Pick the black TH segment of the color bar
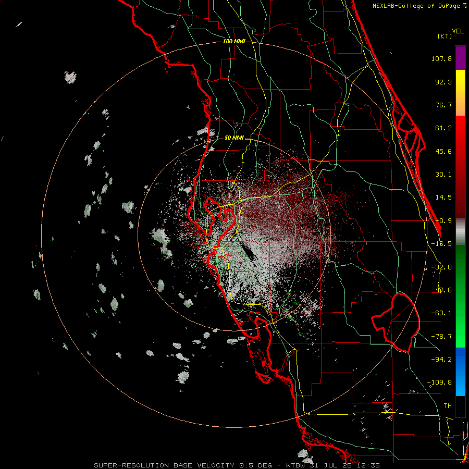Image resolution: width=469 pixels, height=469 pixels. (x=460, y=406)
